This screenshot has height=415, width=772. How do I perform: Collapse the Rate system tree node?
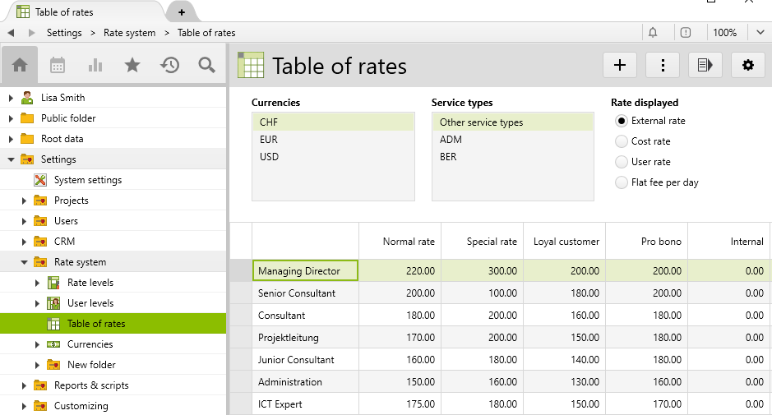coord(24,262)
